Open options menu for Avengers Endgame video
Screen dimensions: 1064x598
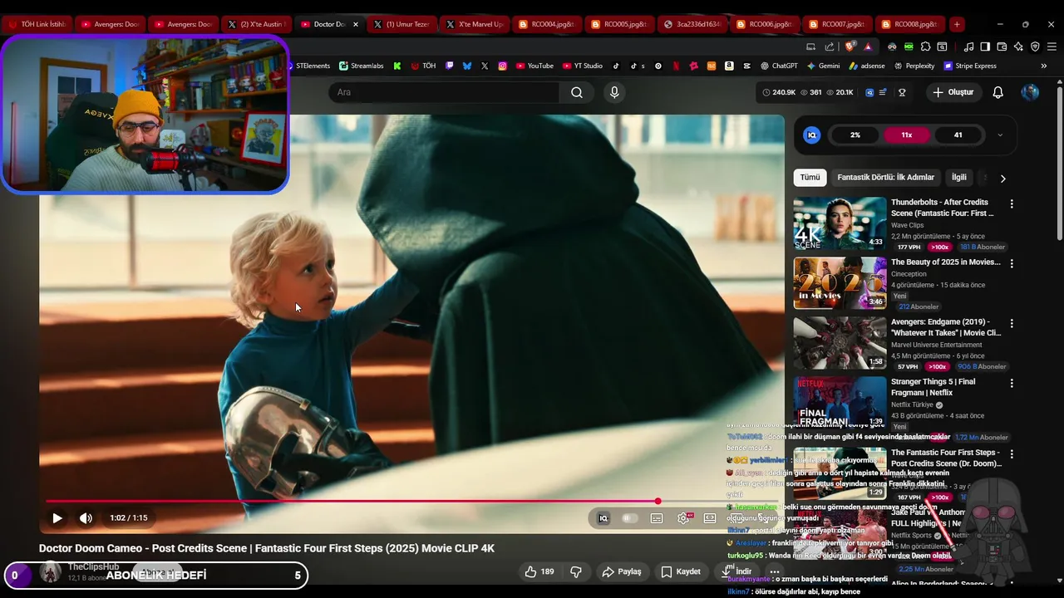(x=1012, y=323)
